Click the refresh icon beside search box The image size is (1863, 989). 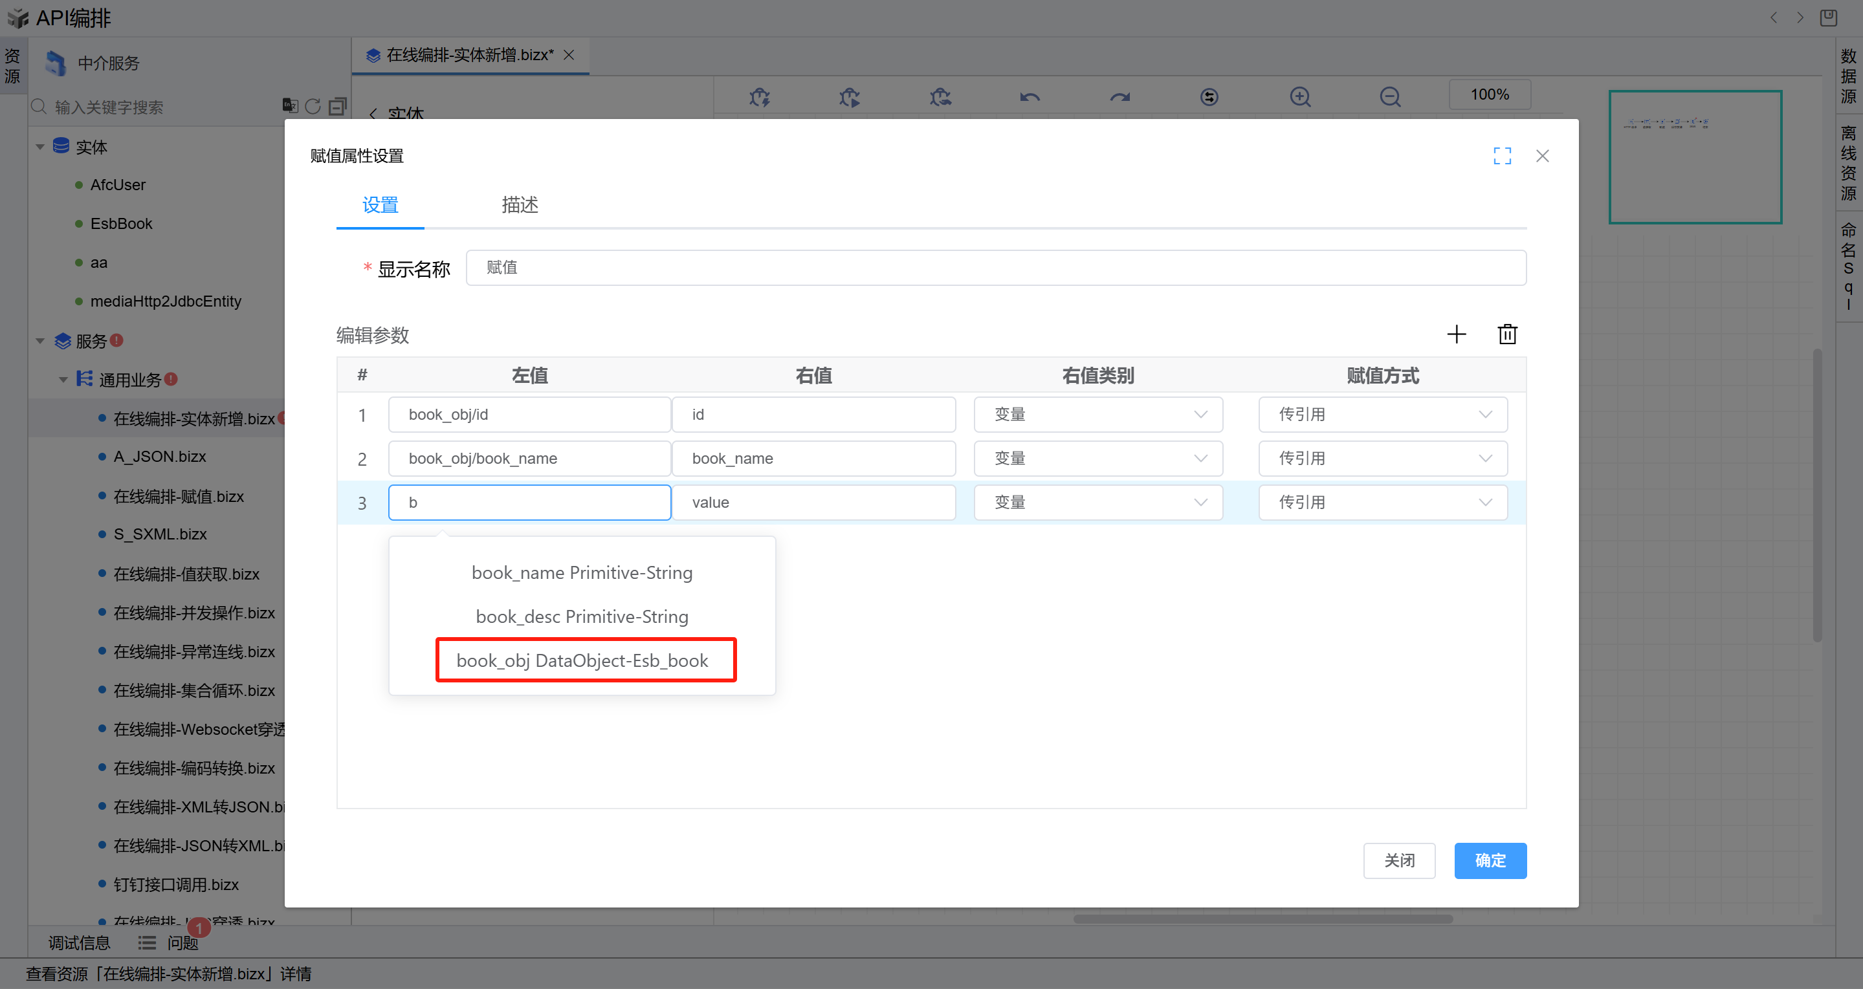313,106
